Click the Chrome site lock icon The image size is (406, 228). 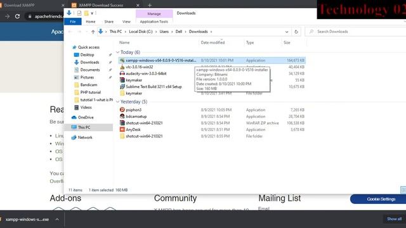coord(30,16)
